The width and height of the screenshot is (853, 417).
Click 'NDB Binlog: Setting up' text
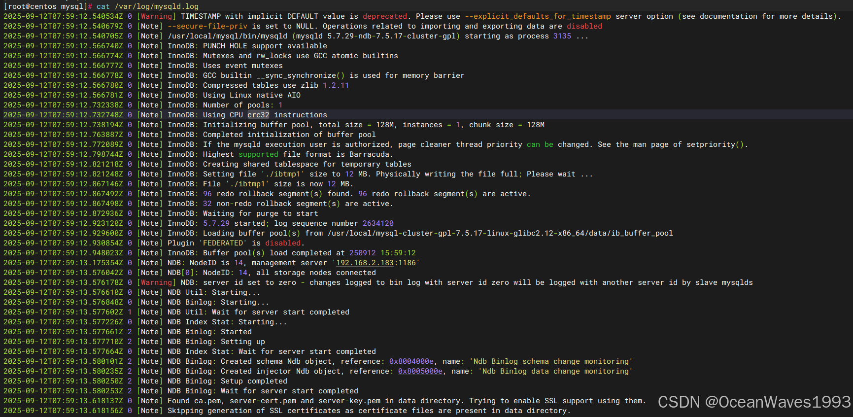click(216, 342)
